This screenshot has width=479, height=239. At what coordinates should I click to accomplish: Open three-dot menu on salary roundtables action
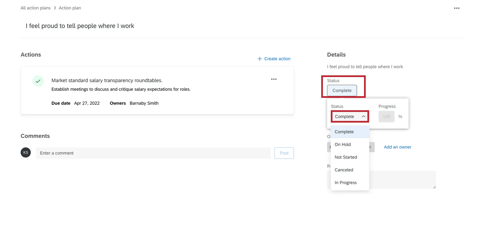274,79
